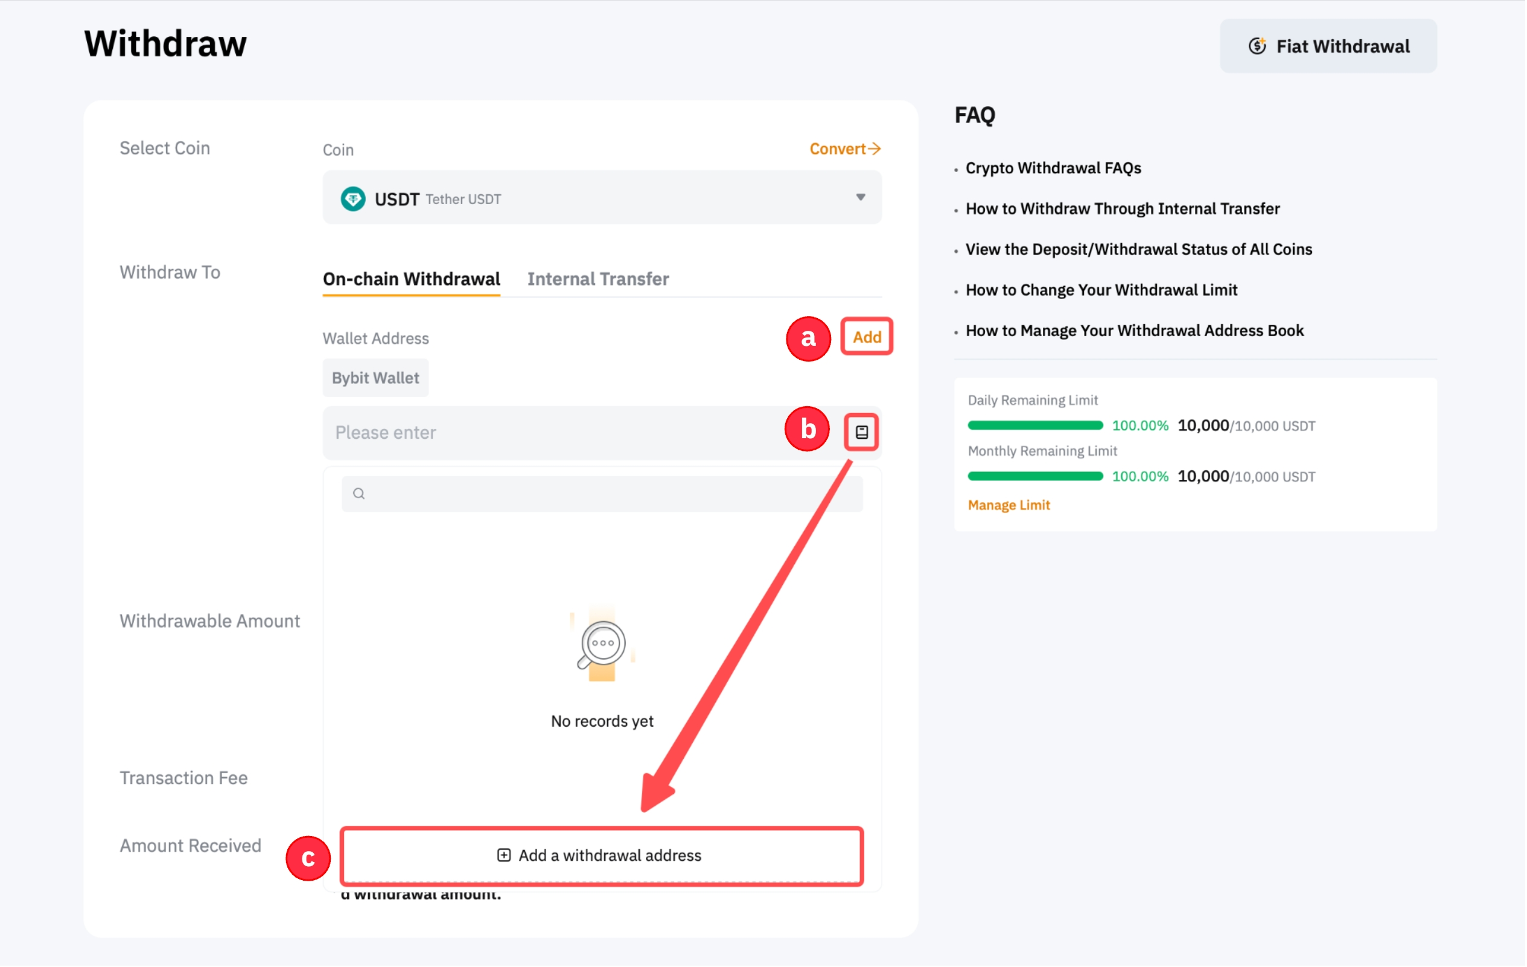This screenshot has width=1527, height=967.
Task: Open the Manage Limit link
Action: pos(1009,505)
